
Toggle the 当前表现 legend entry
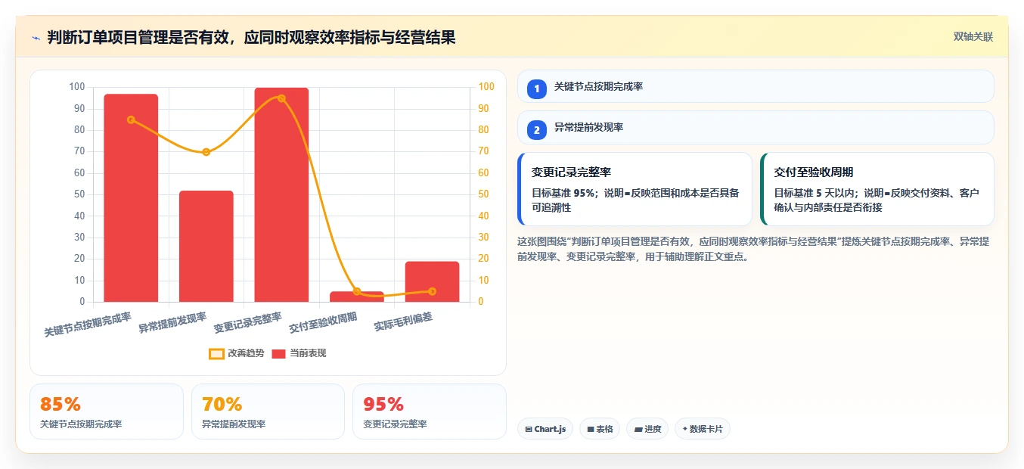pos(299,353)
